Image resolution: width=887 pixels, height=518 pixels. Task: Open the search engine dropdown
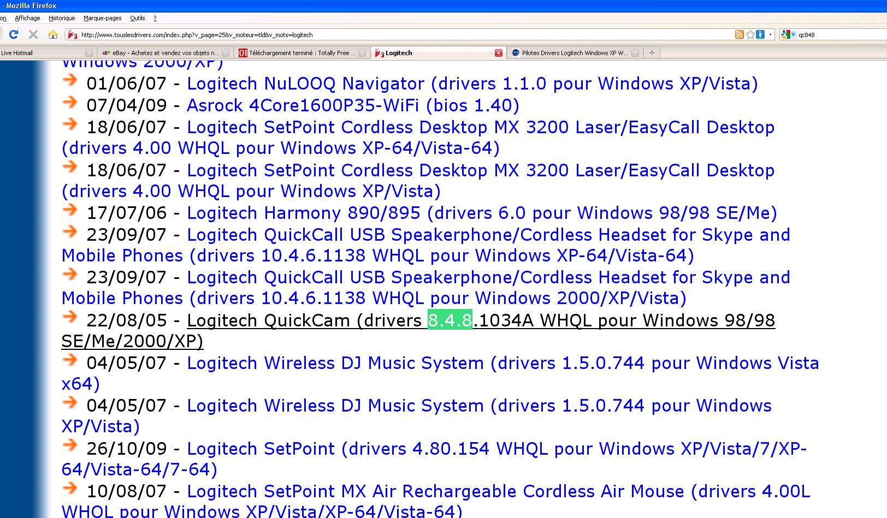pos(794,34)
